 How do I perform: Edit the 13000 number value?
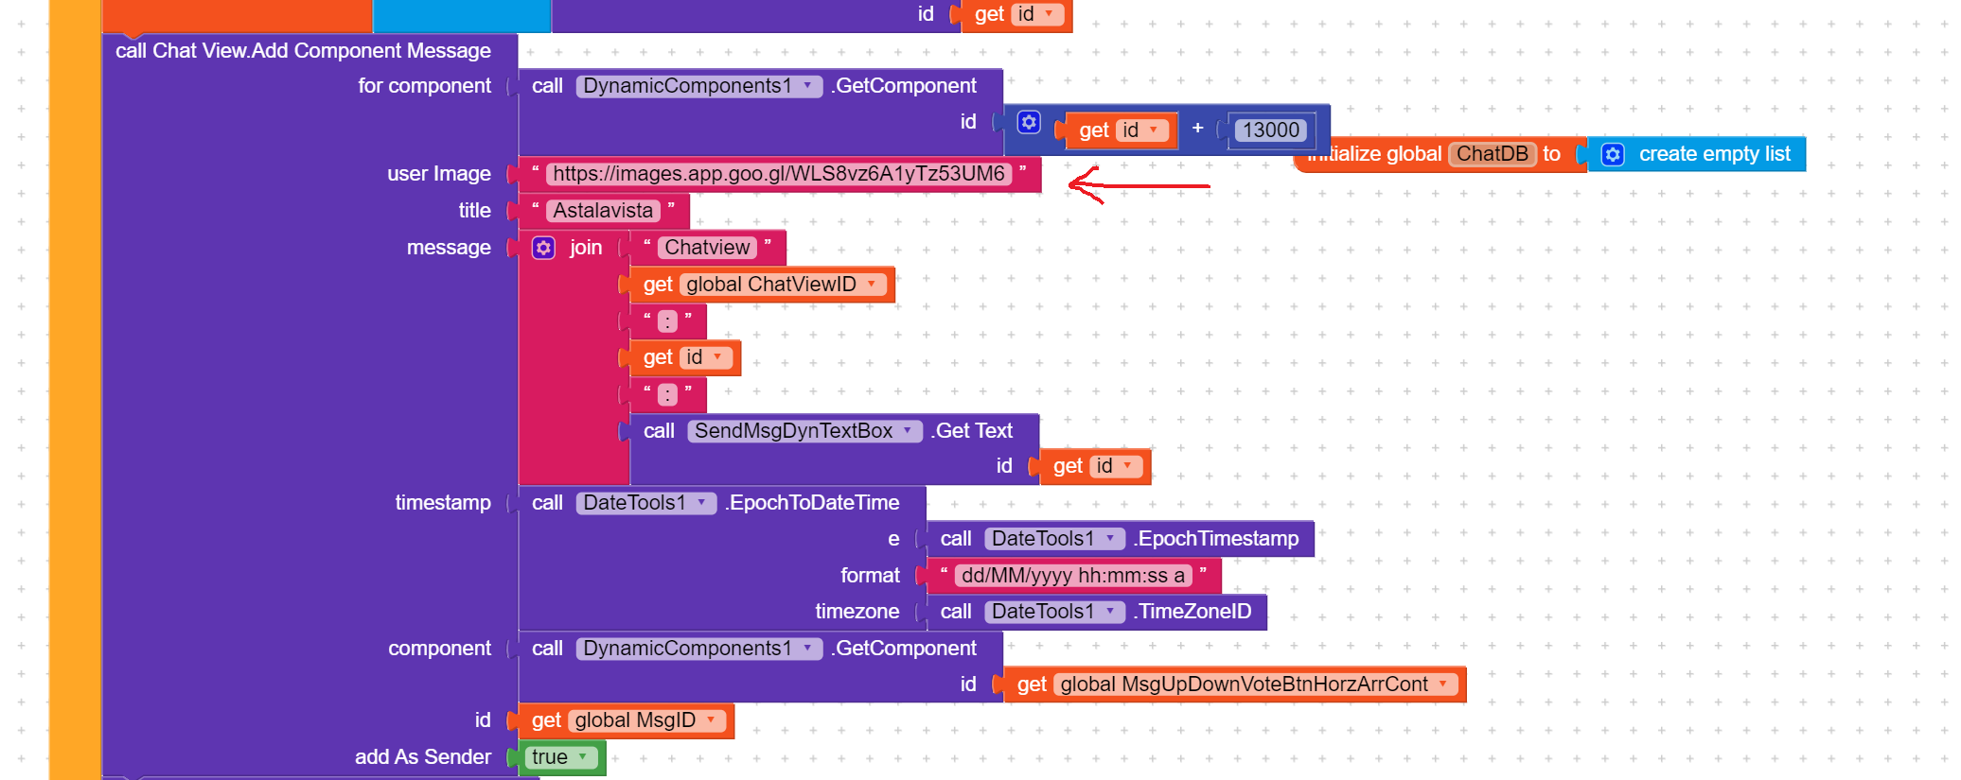click(1271, 130)
